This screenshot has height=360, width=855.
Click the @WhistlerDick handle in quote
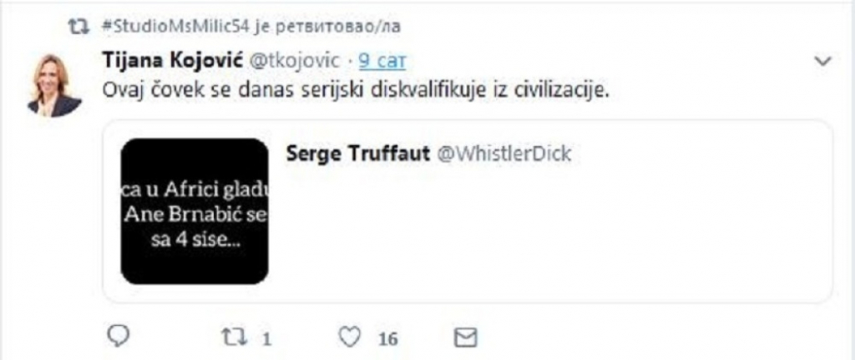503,154
